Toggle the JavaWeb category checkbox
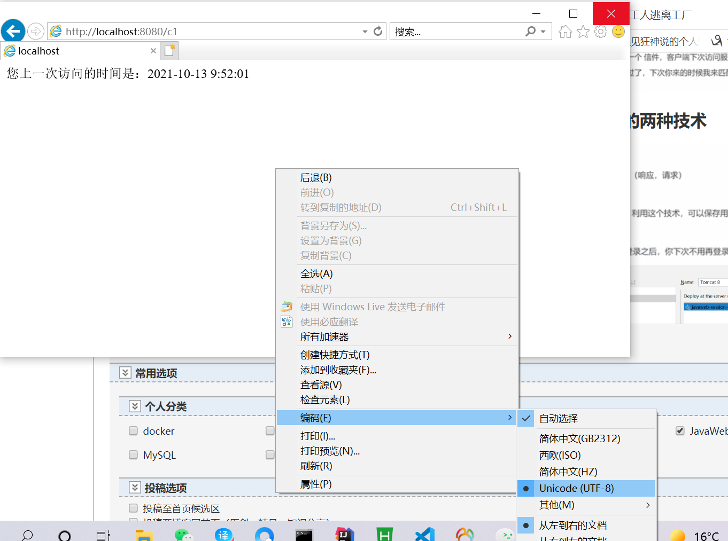This screenshot has height=541, width=728. pos(680,430)
